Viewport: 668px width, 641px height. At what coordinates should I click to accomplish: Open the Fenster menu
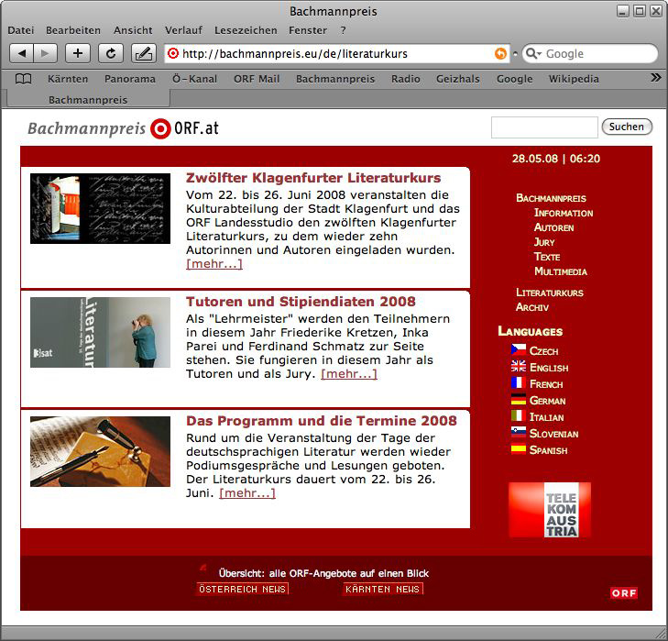[x=308, y=30]
